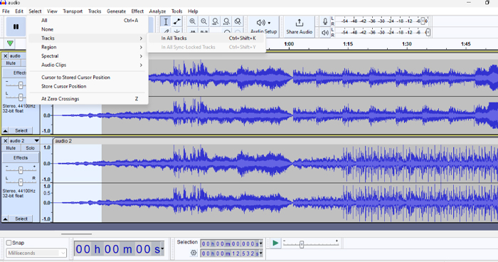Open the time display format dropdown arrow

(x=162, y=248)
